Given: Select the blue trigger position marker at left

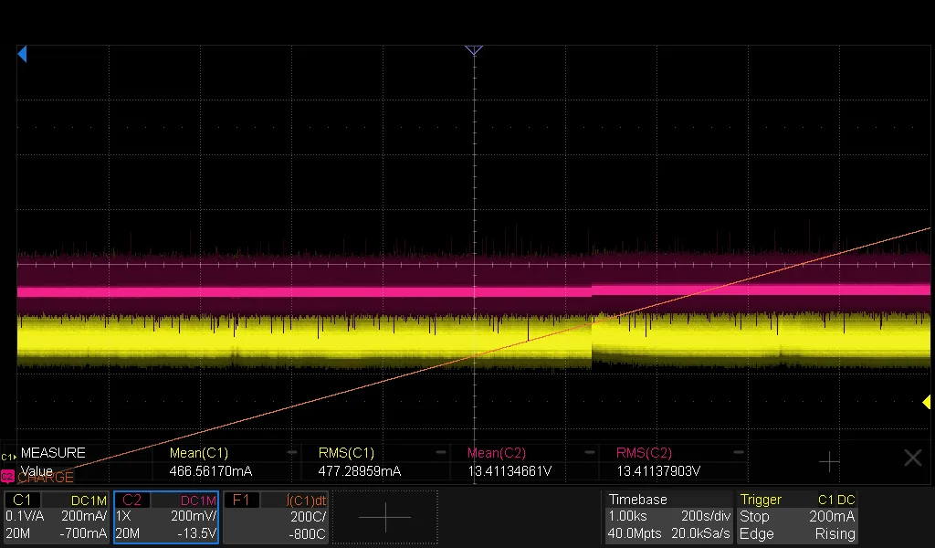Looking at the screenshot, I should [x=22, y=54].
